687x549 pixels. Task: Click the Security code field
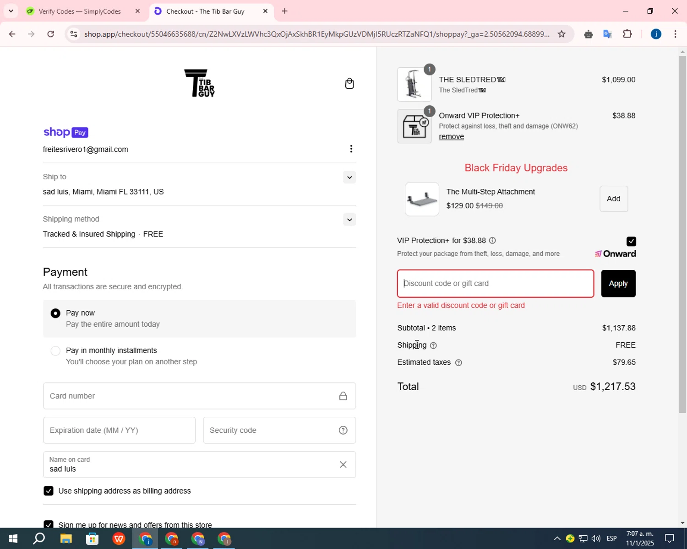tap(279, 430)
